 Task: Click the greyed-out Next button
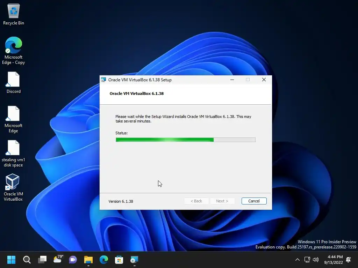click(222, 201)
